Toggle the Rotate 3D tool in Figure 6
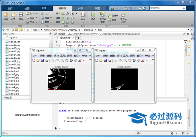The width and height of the screenshot is (196, 137). (x=71, y=60)
